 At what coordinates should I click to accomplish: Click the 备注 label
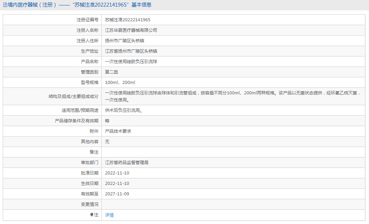pos(94,152)
